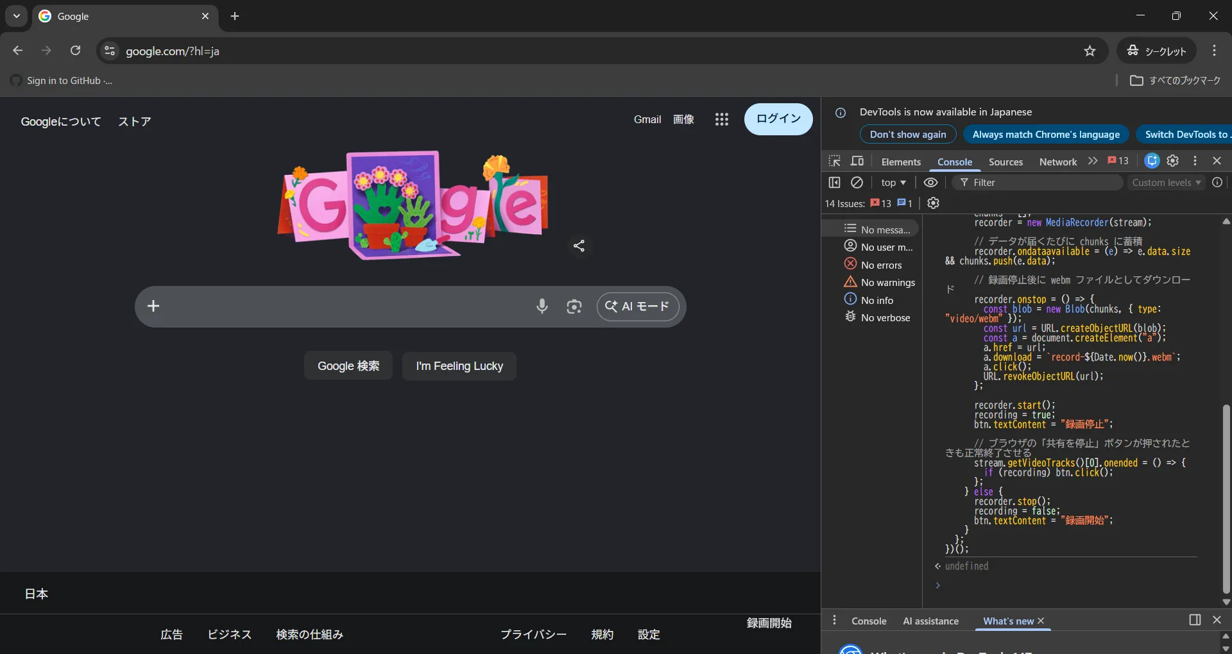Click the console output vertical scrollbar
The height and width of the screenshot is (654, 1232).
(x=1226, y=499)
